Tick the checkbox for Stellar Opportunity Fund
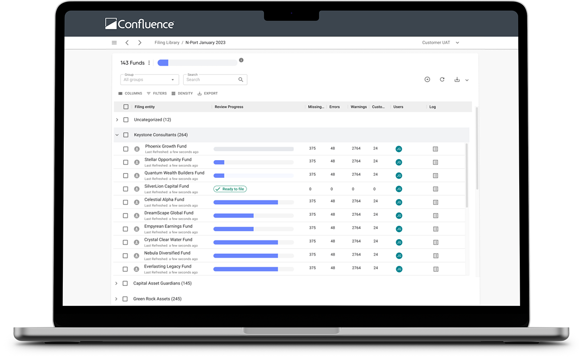 pos(126,162)
